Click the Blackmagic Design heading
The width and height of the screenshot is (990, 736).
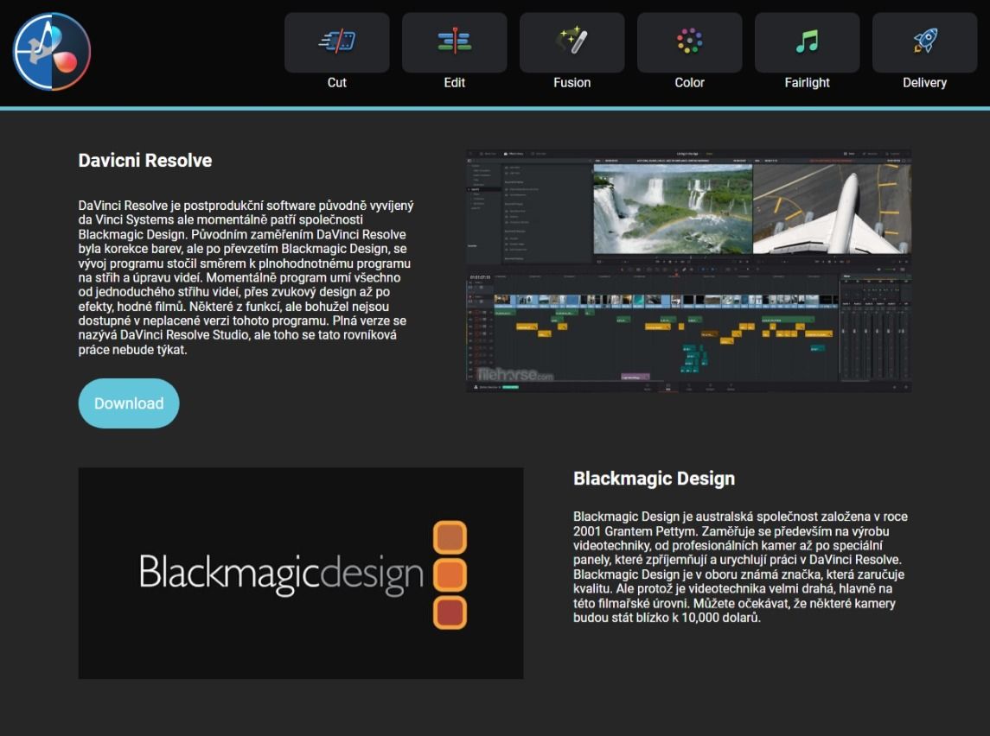coord(655,479)
